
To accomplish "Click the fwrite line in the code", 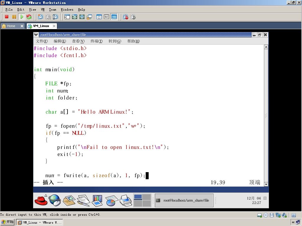I will pyautogui.click(x=95, y=175).
